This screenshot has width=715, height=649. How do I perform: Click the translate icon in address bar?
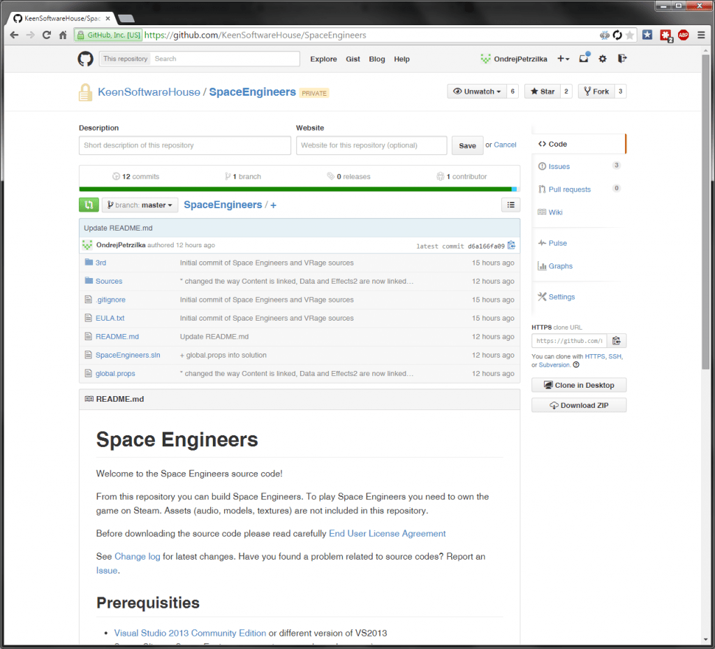coord(605,35)
